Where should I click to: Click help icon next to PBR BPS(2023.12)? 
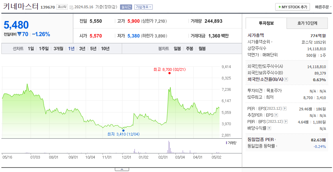[286, 122]
